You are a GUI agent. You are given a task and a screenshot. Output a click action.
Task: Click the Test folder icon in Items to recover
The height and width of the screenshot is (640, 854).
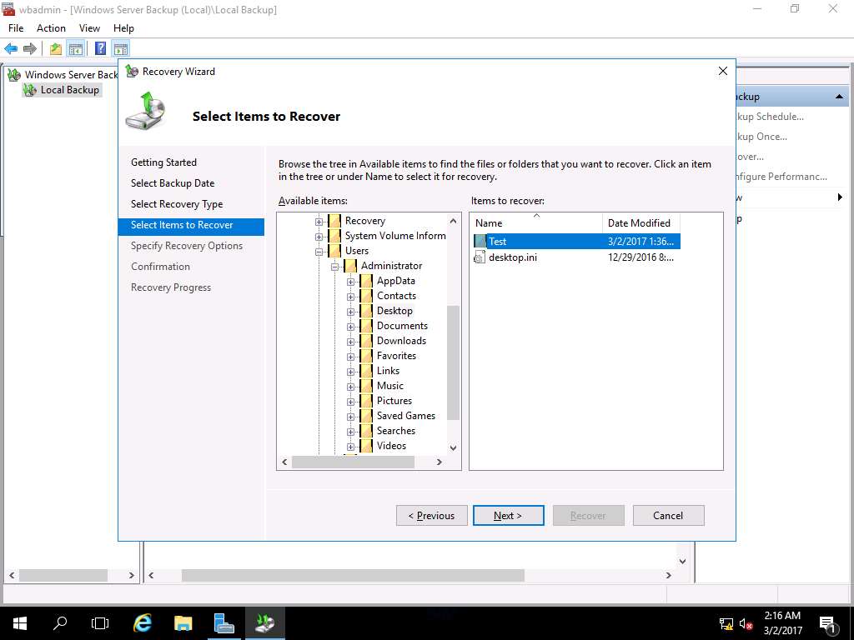pyautogui.click(x=480, y=241)
